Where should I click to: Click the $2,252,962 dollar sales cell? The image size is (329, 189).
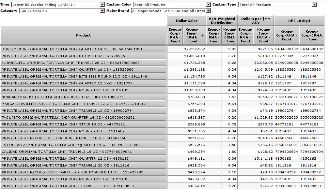point(195,49)
